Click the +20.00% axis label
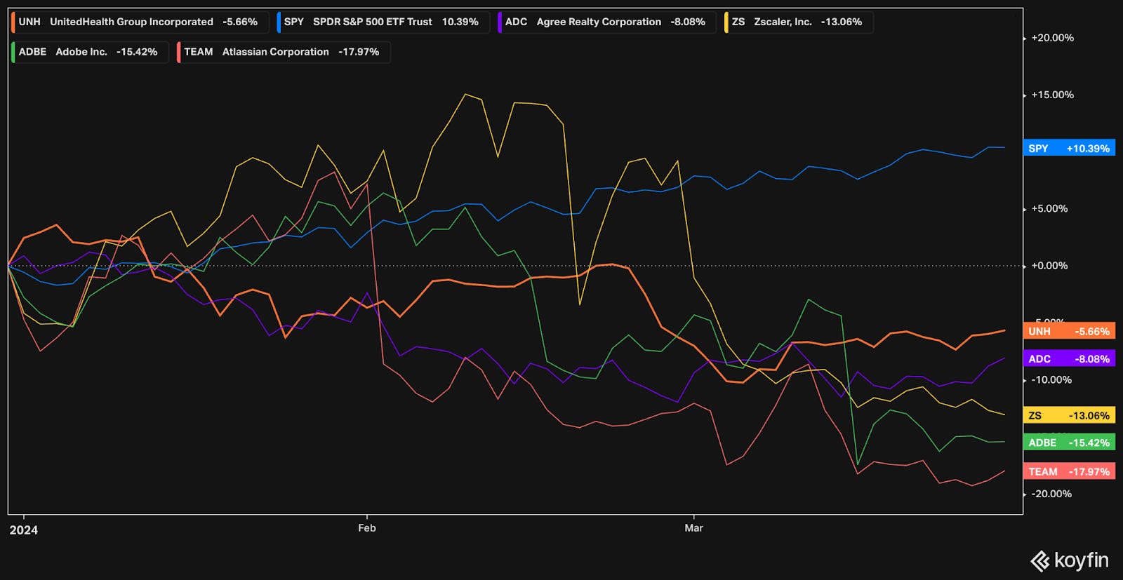Screen dimensions: 1123x580 [1052, 38]
